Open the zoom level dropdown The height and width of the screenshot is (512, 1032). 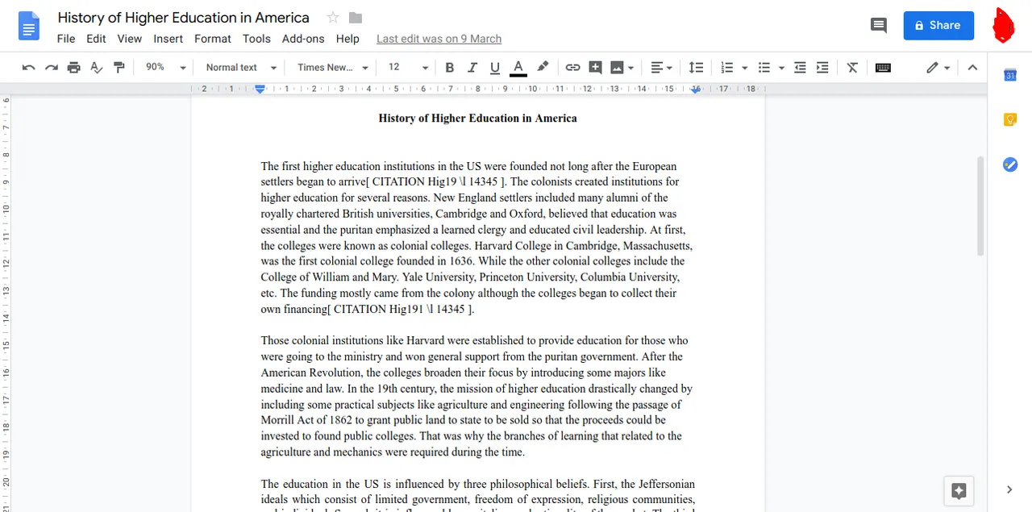165,68
